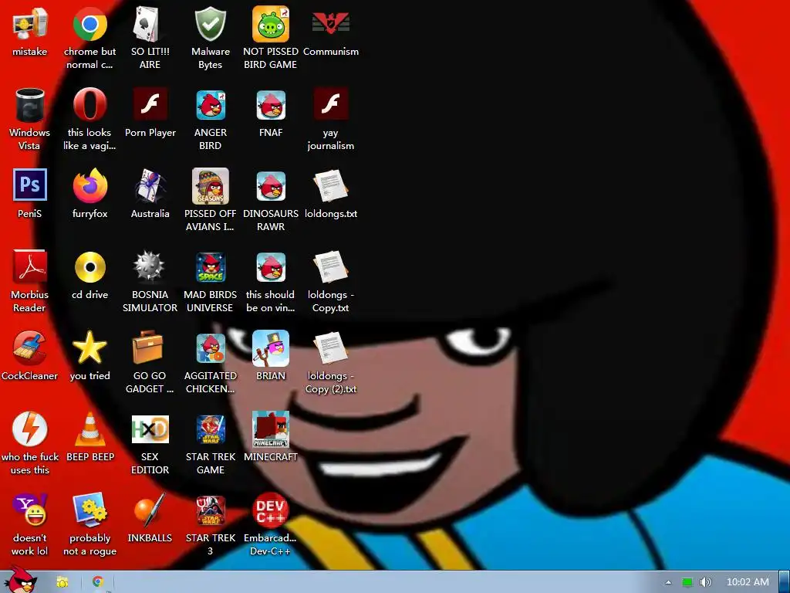790x593 pixels.
Task: Click the Show desktop strip
Action: pos(784,582)
